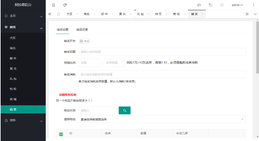The image size is (259, 141).
Task: Open 邮件 in the sidebar
Action: pos(23,58)
